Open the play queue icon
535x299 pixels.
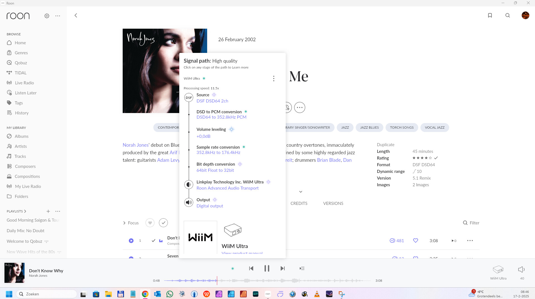click(x=302, y=268)
